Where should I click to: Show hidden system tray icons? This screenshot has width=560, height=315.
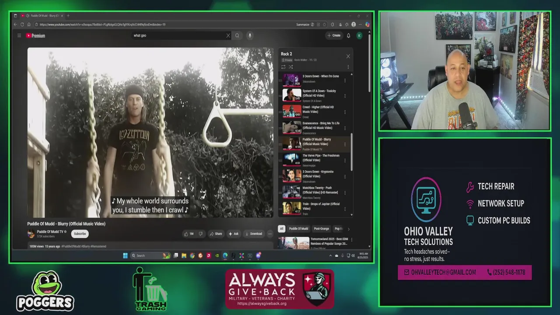coord(330,255)
